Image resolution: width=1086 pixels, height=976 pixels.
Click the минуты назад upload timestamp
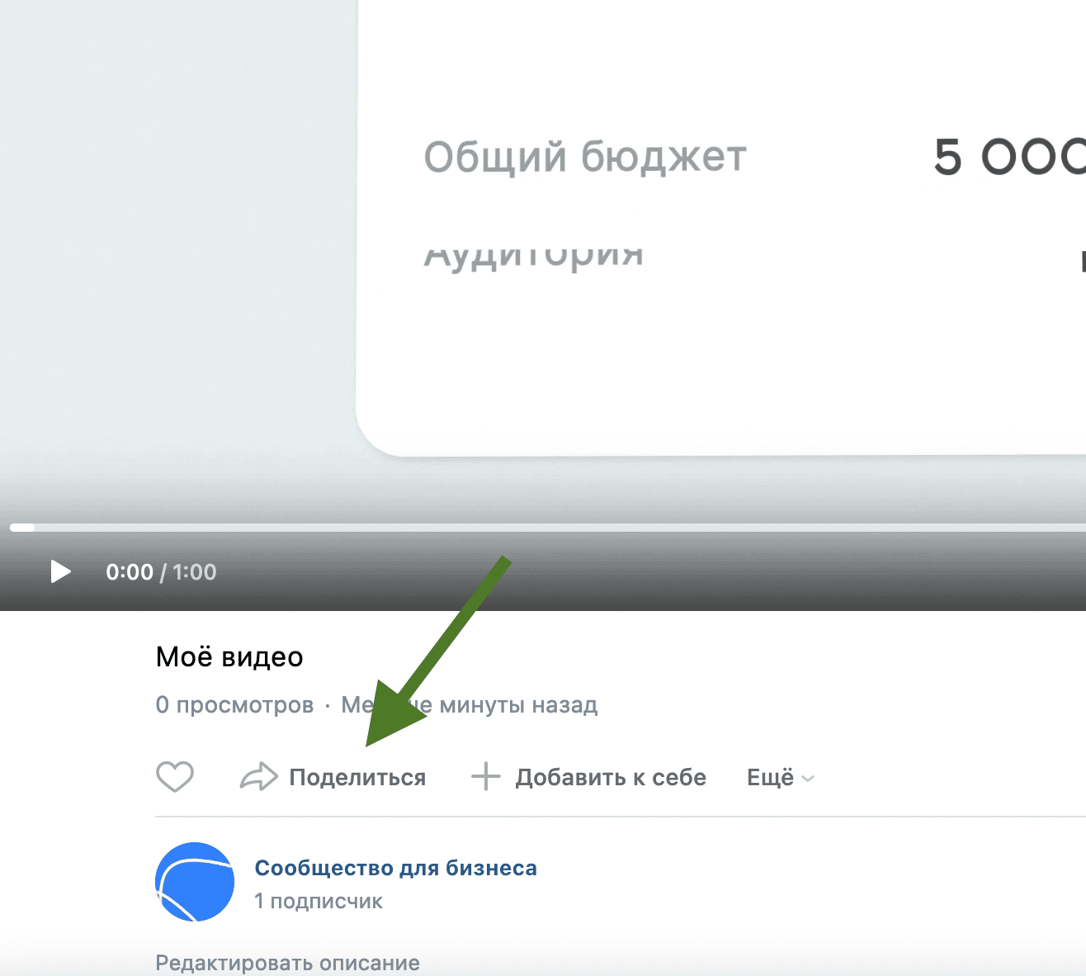click(x=518, y=705)
